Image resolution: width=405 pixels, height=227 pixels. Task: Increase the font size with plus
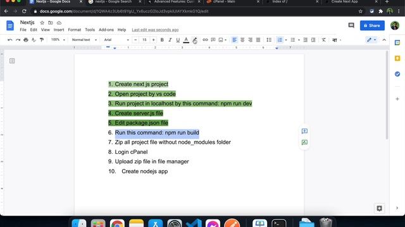tap(153, 40)
